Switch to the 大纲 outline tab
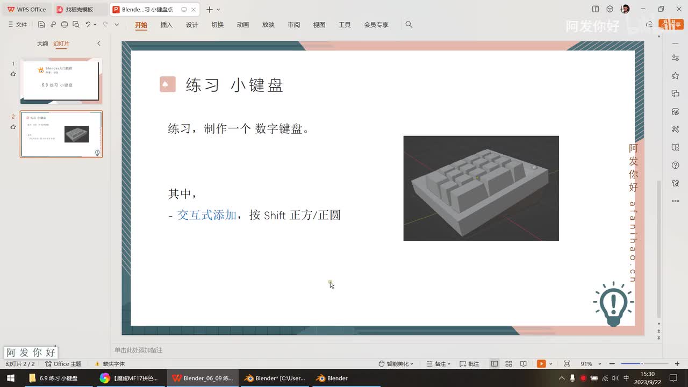688x387 pixels. 42,44
